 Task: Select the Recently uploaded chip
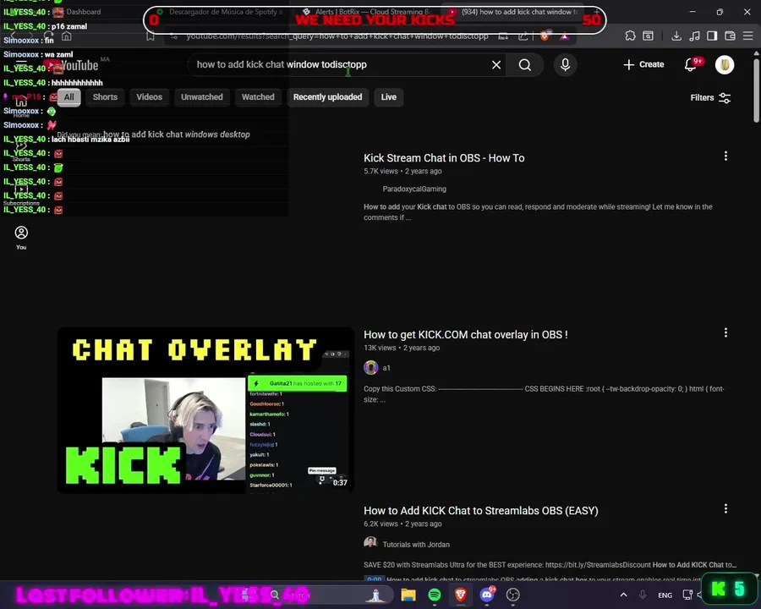point(327,97)
